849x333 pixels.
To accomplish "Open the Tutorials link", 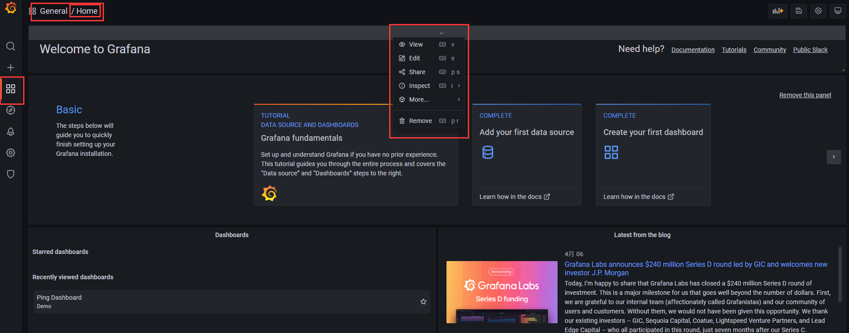I will coord(734,50).
